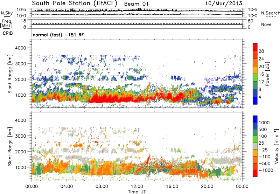Click the 4000 tick on the power panel
This screenshot has width=280, height=194.
tap(20, 48)
